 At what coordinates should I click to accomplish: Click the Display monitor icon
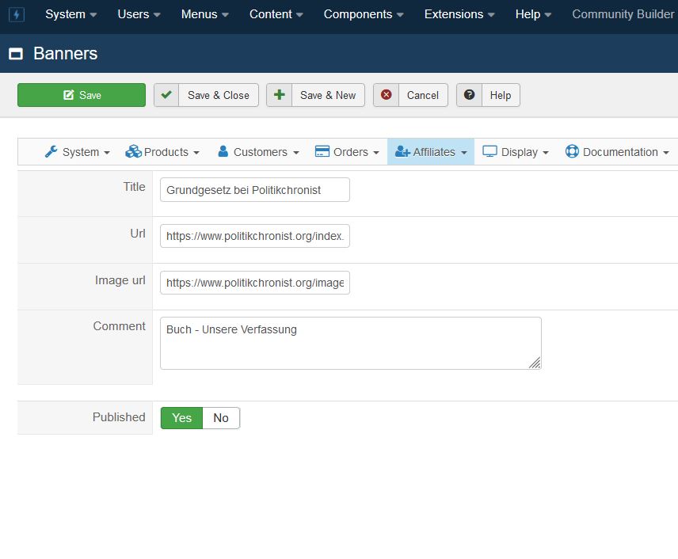489,152
